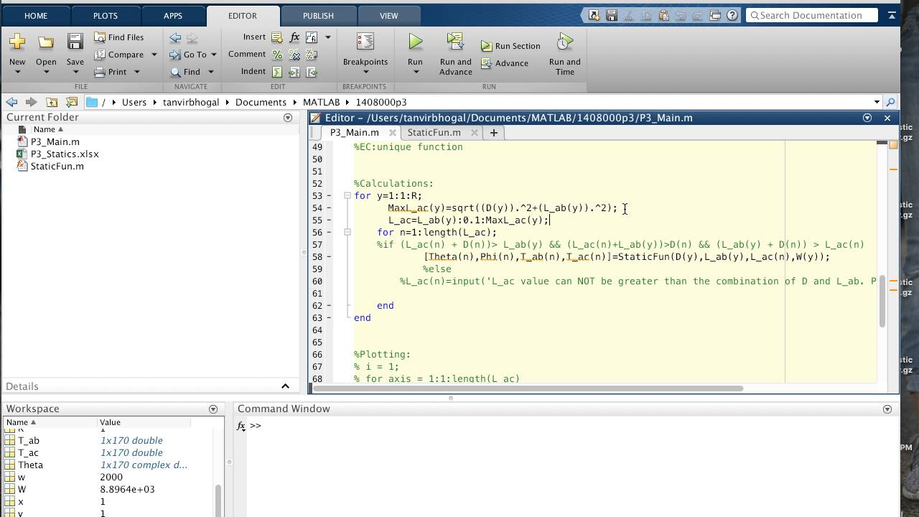Click the Advance button
Screen dimensions: 919x517
pyautogui.click(x=505, y=63)
